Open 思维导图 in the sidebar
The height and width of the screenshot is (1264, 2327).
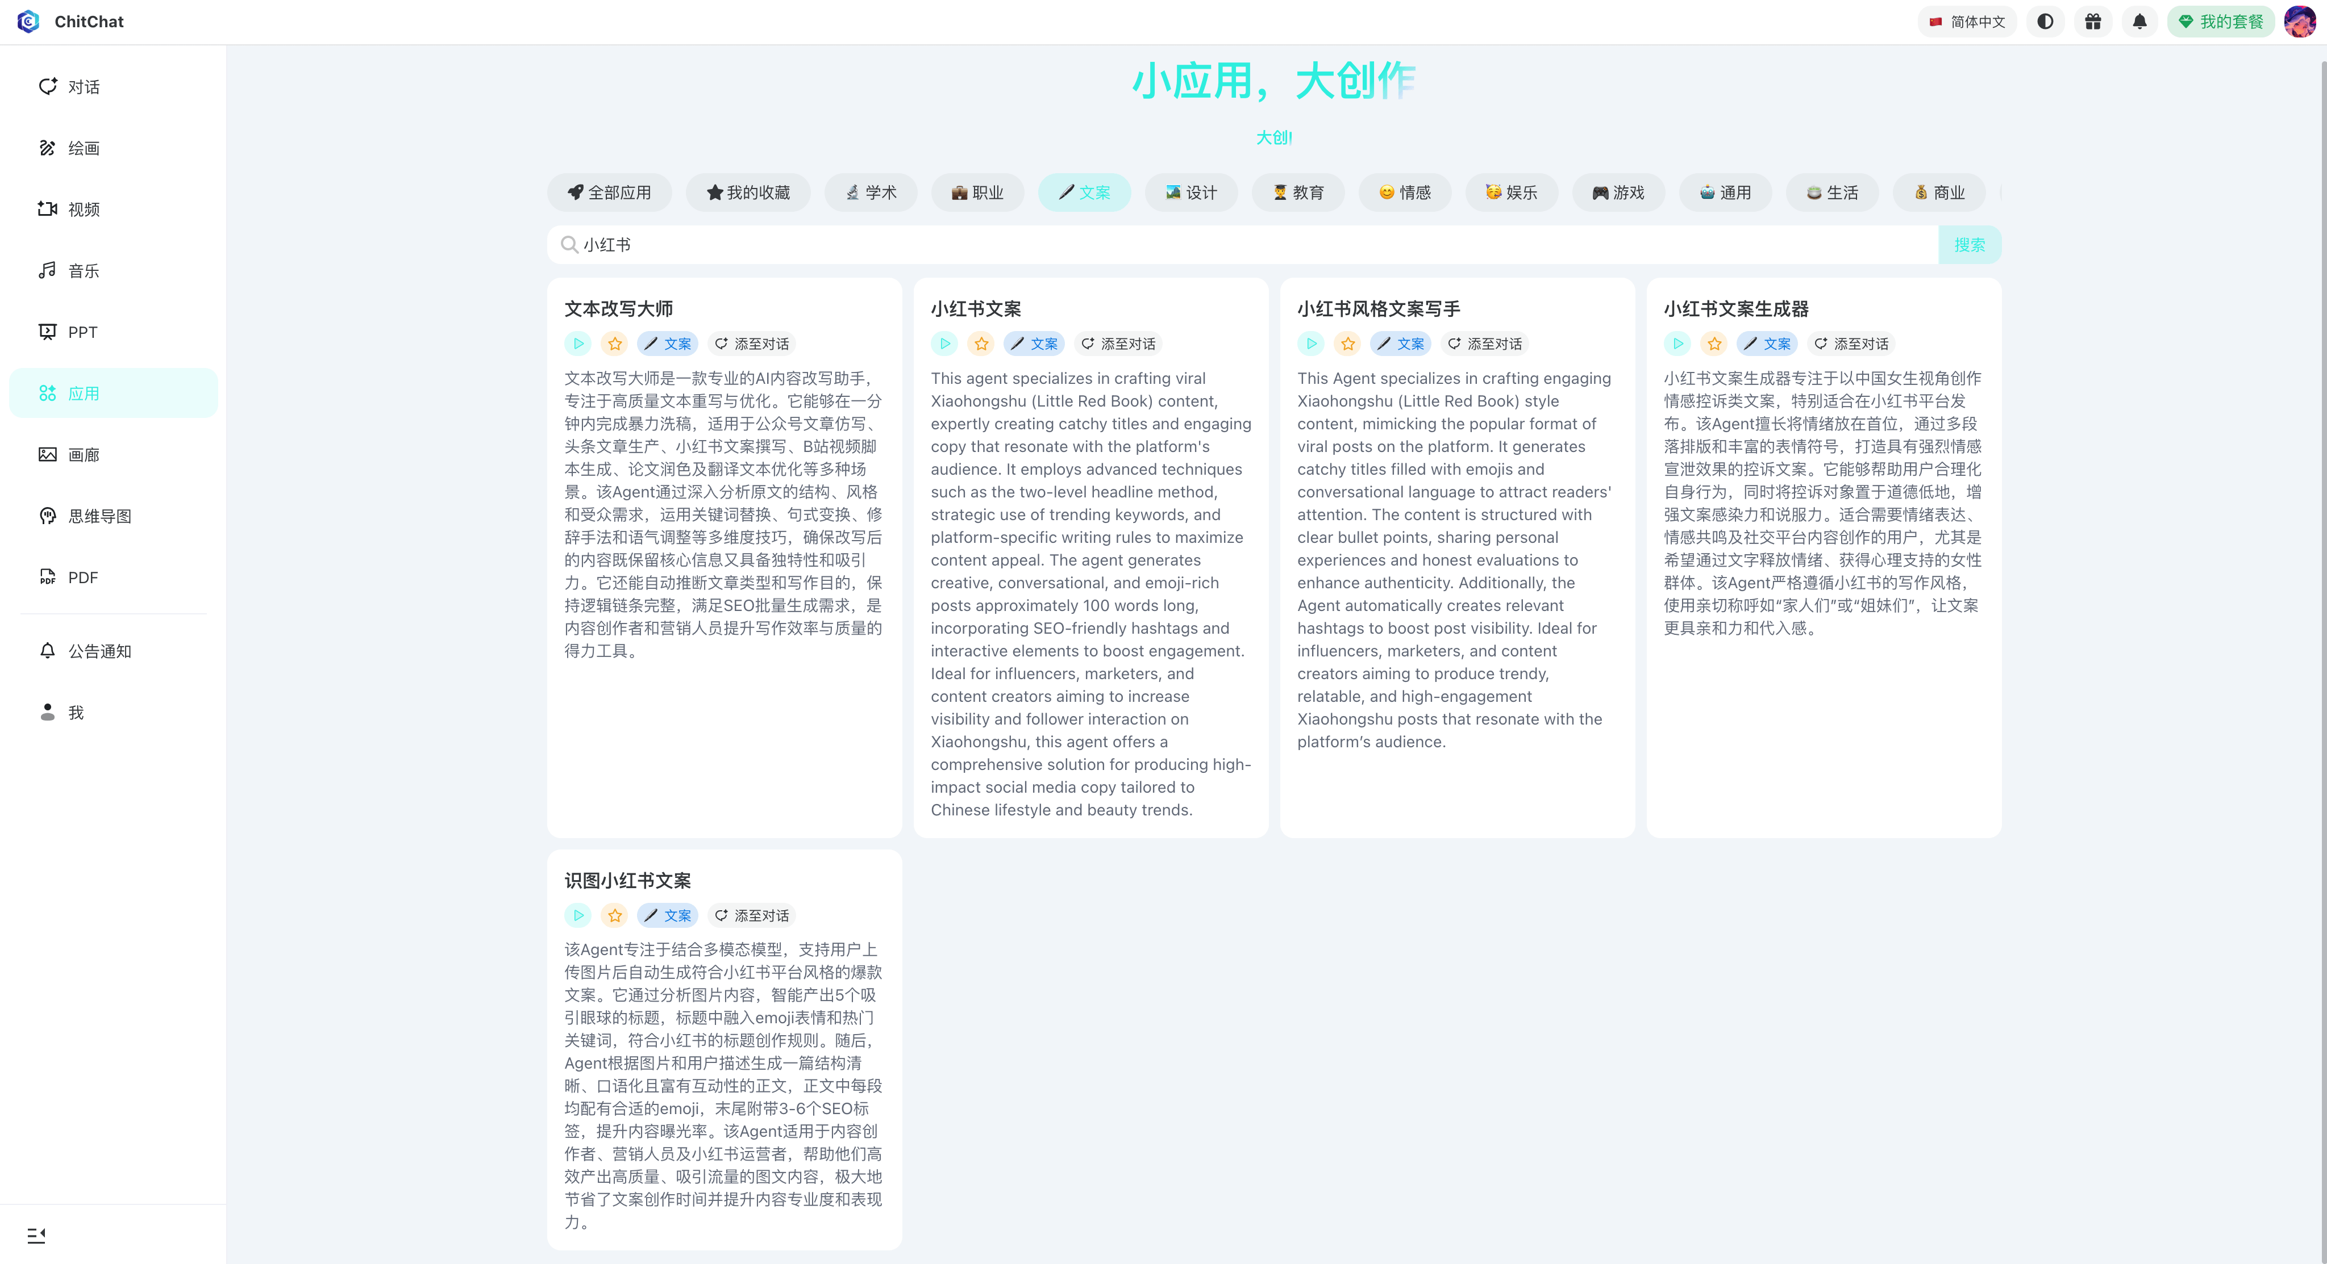click(x=99, y=516)
